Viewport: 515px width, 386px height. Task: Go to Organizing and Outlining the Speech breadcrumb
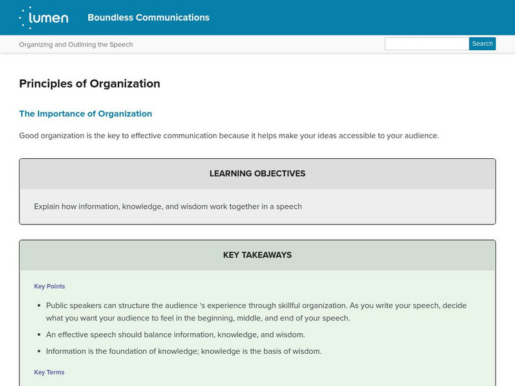(76, 44)
